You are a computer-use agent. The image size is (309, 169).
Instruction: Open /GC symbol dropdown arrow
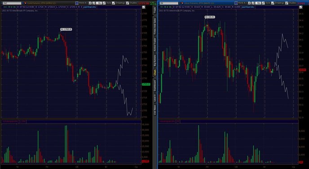tap(22, 3)
